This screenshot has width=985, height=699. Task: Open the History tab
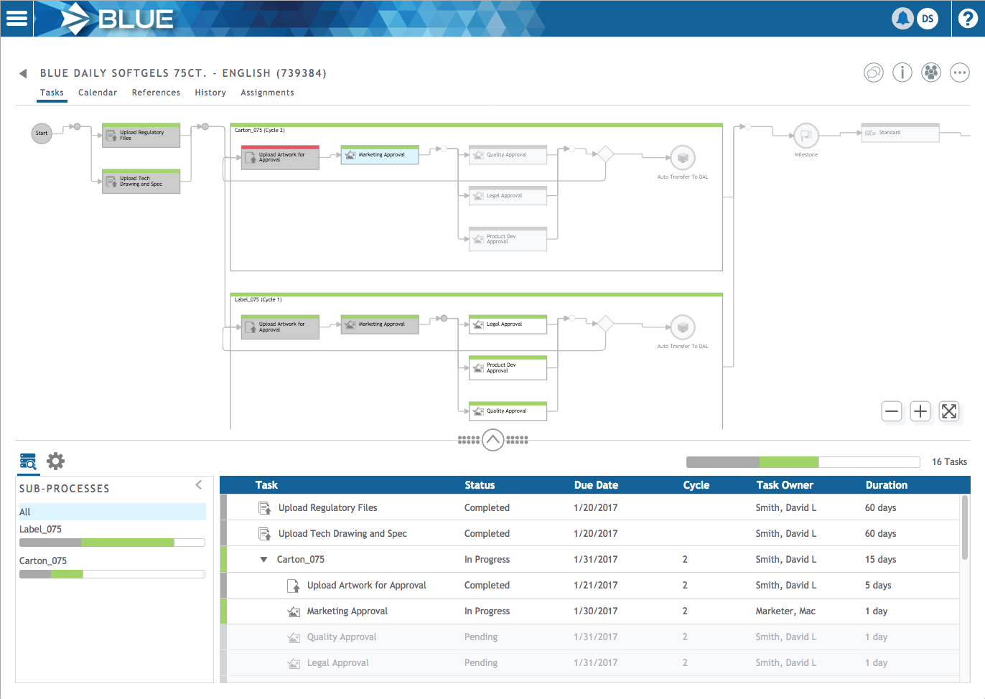(210, 93)
